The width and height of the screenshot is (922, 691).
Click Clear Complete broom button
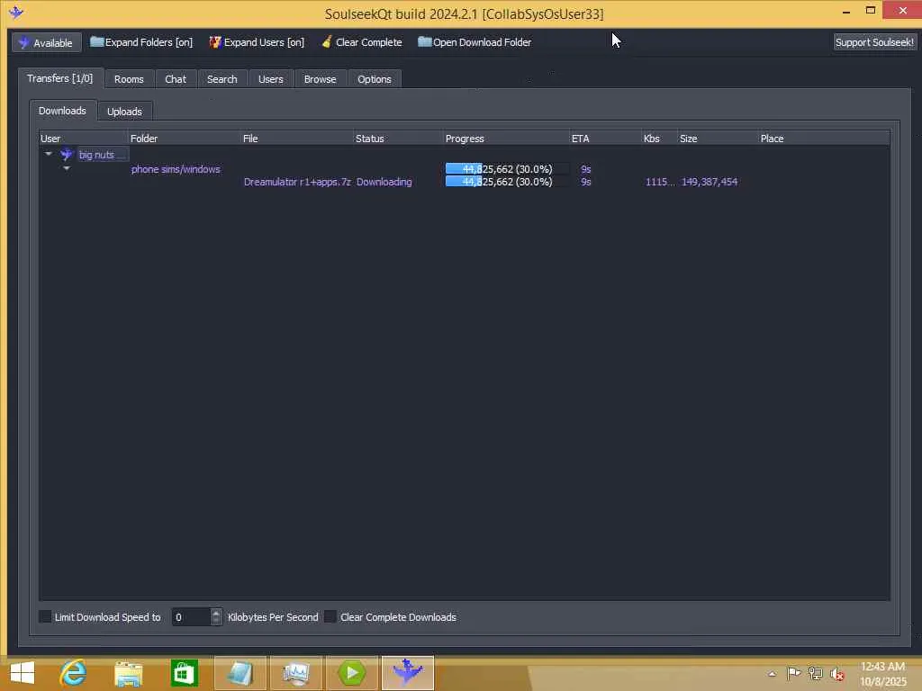362,42
